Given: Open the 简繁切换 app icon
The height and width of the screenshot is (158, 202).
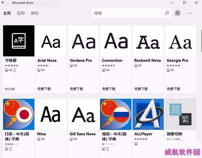Looking at the screenshot, I should coord(180,114).
